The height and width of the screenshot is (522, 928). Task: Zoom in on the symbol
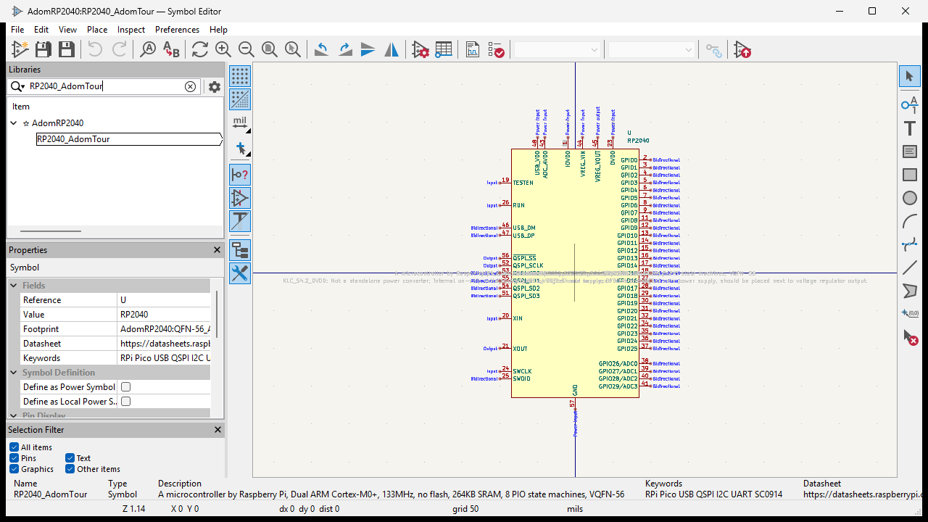pyautogui.click(x=223, y=49)
